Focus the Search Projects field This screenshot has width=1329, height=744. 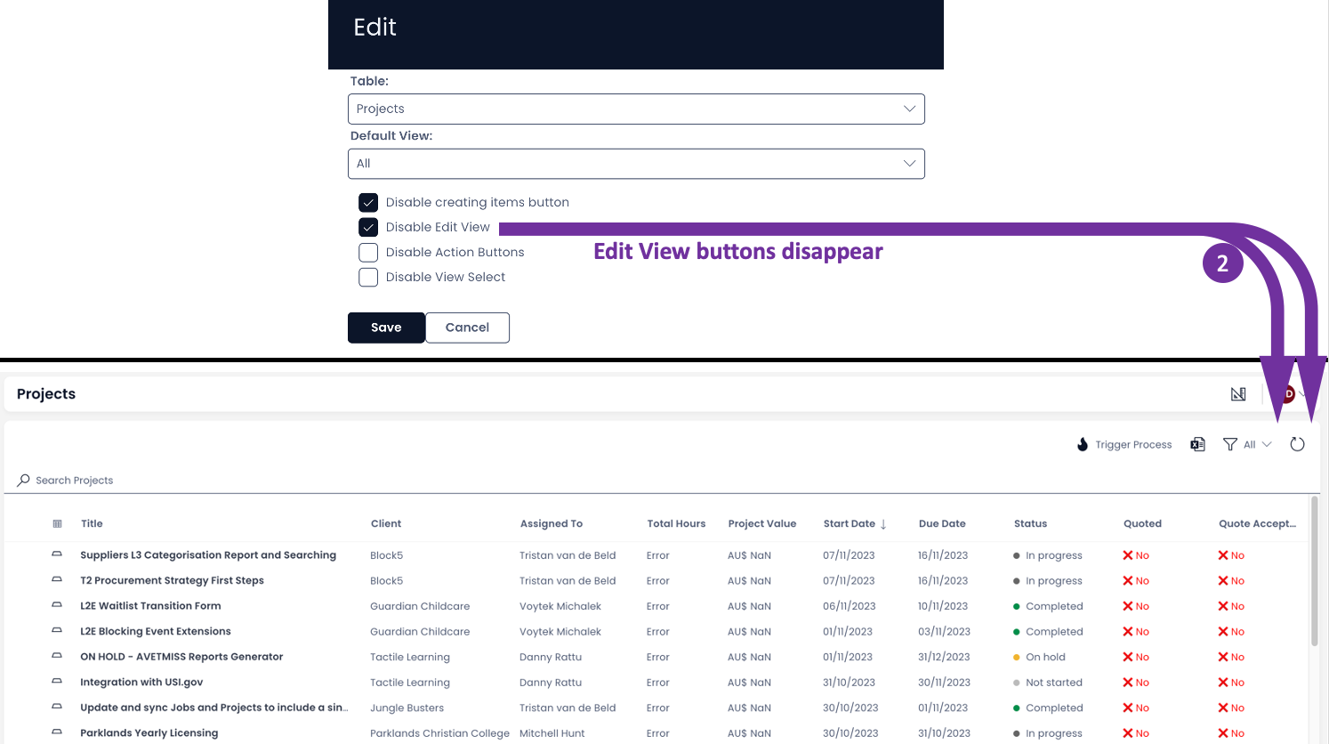(x=662, y=481)
